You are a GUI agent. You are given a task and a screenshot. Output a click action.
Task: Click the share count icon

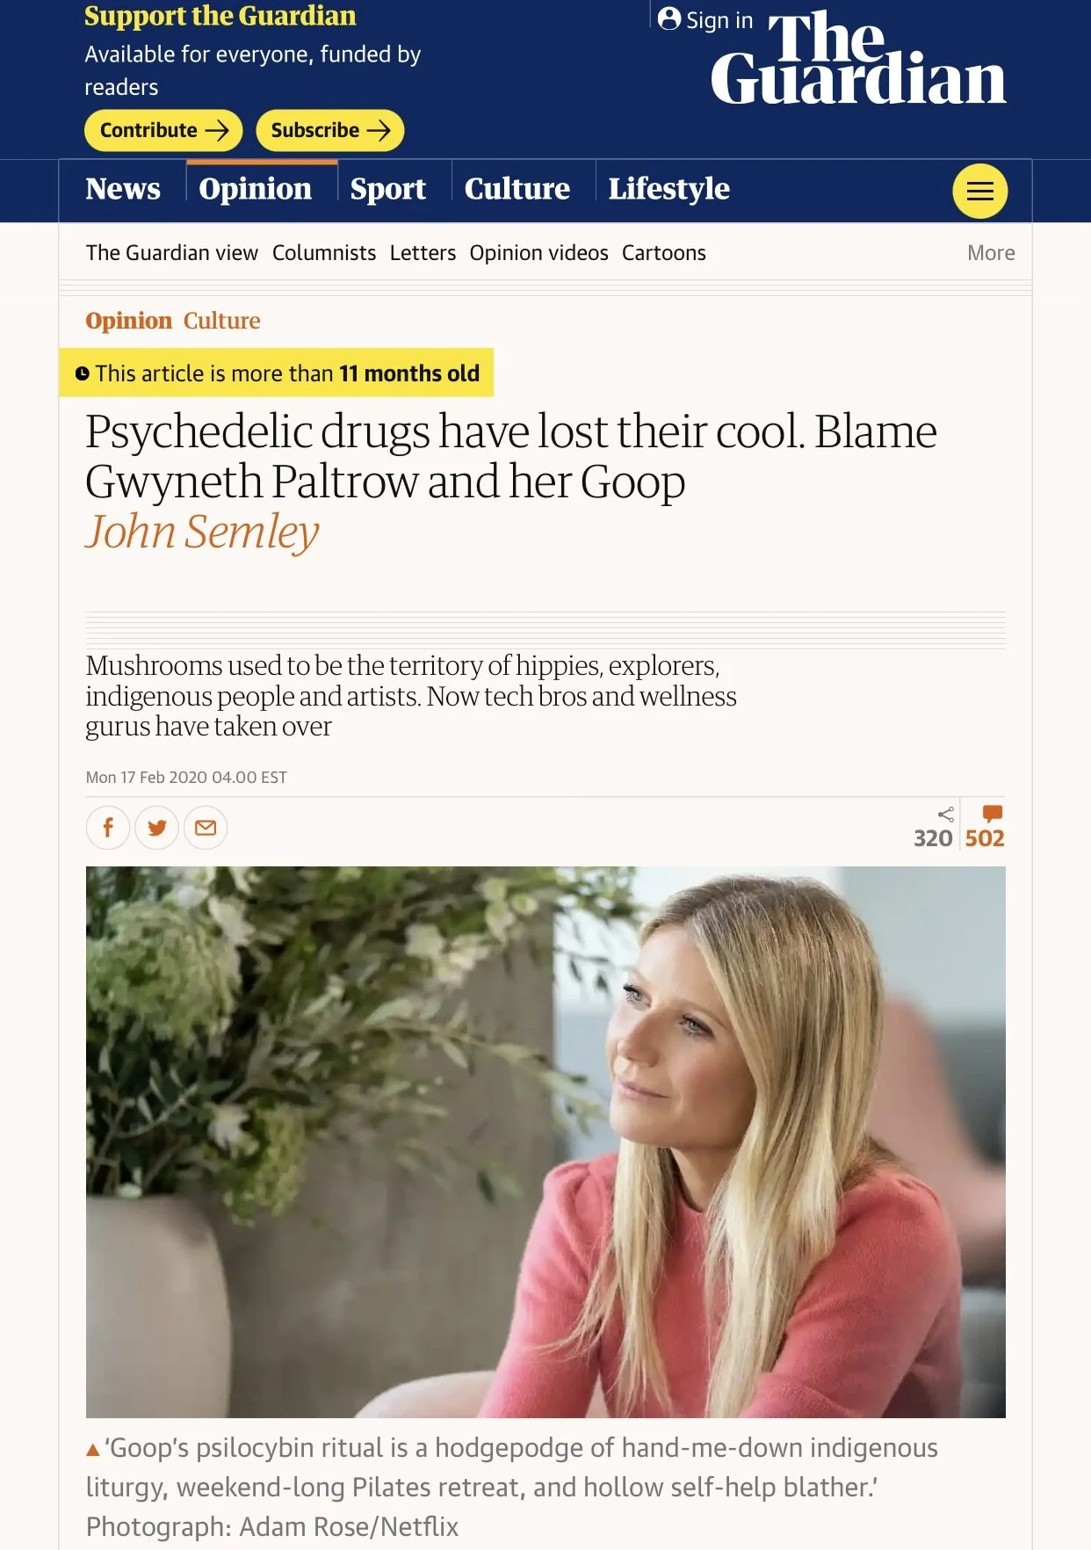click(x=946, y=815)
